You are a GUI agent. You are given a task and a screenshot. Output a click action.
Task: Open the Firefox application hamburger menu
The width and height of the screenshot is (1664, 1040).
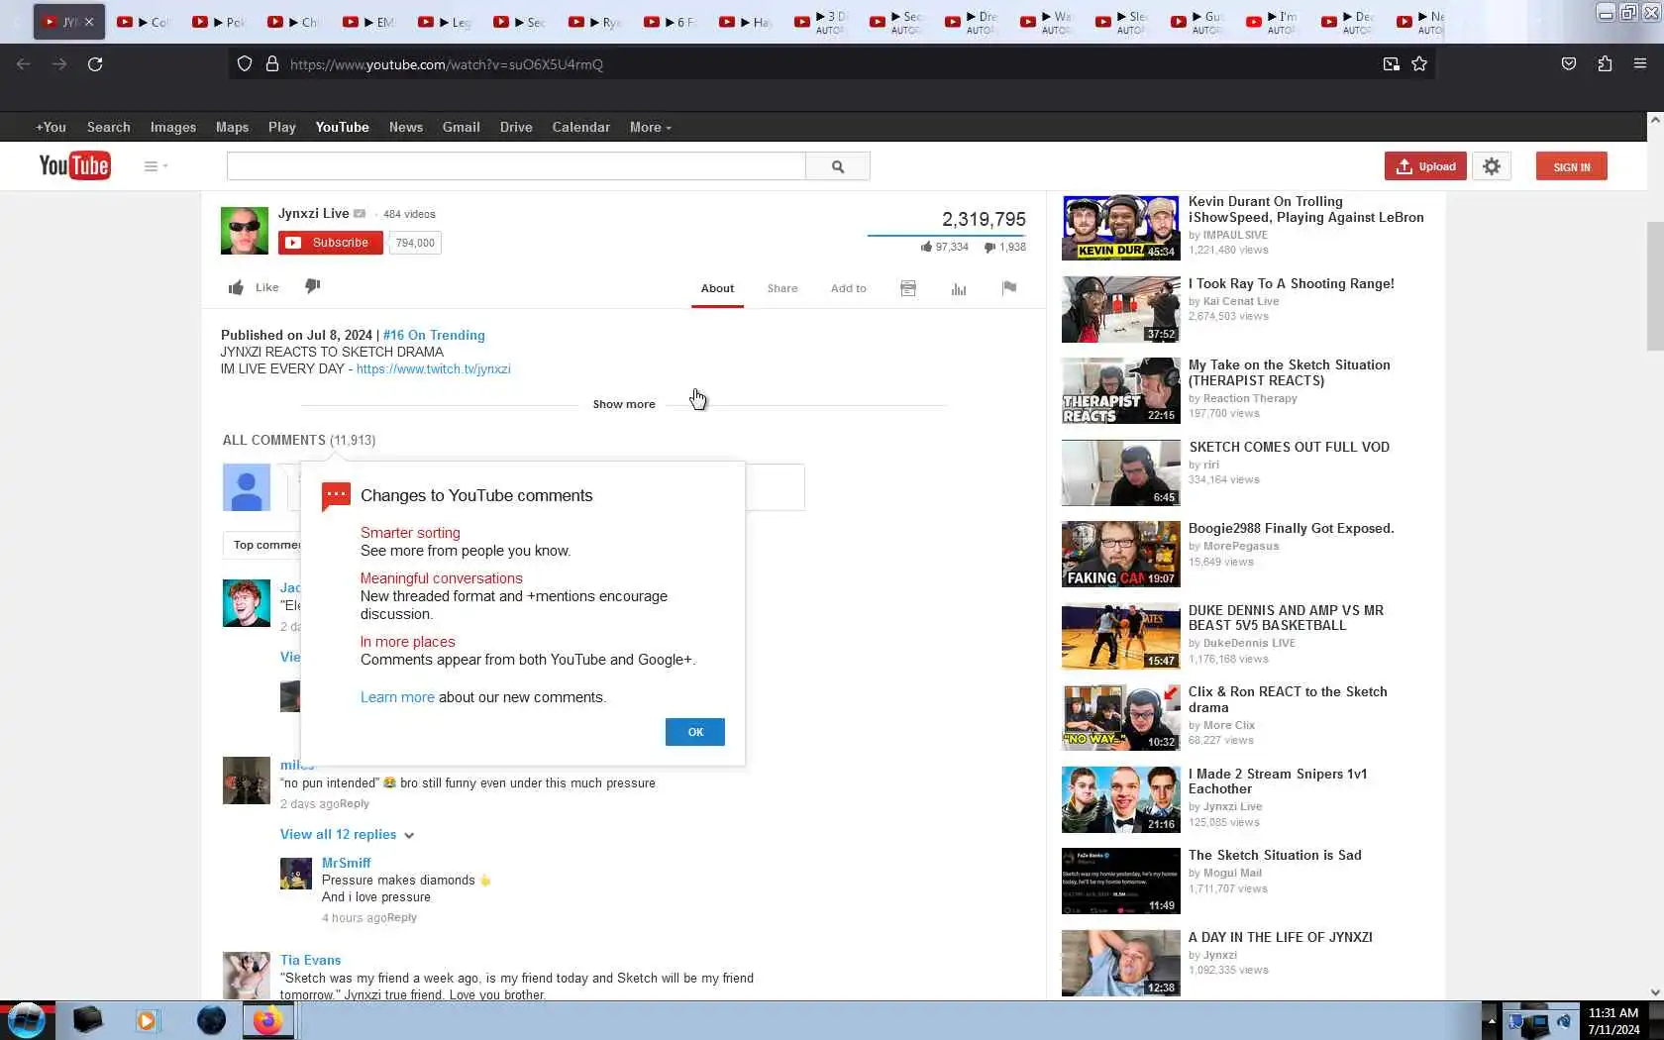coord(1640,64)
